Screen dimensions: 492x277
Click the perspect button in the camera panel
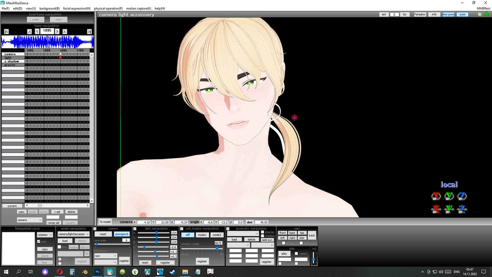122,234
